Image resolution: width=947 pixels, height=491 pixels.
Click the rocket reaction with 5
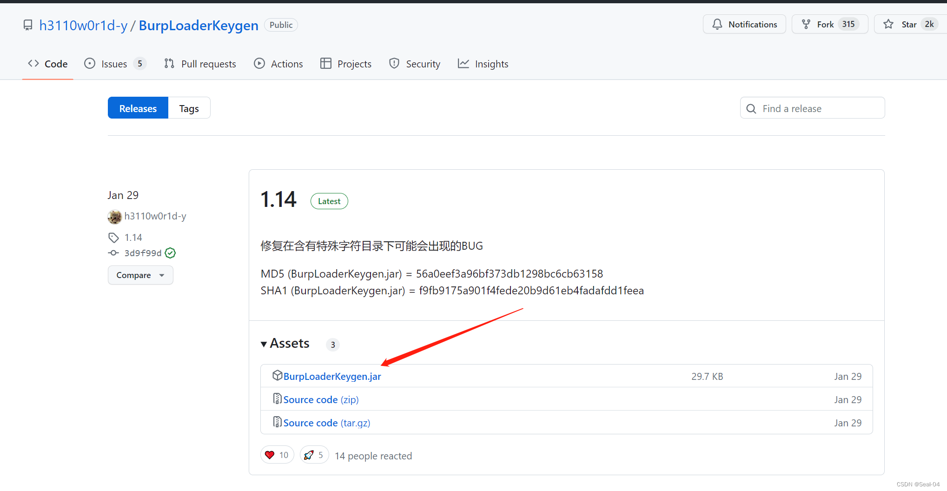(314, 455)
